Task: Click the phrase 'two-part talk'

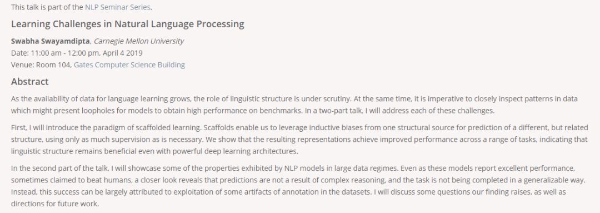Action: (x=386, y=111)
